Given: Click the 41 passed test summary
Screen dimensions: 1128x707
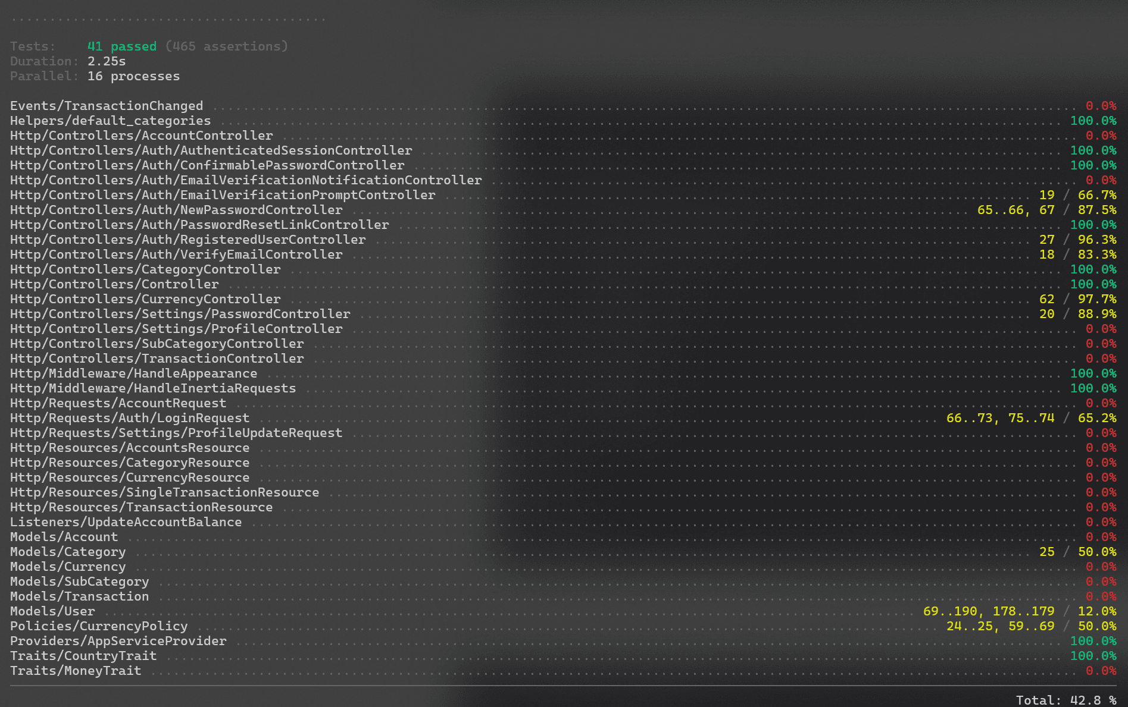Looking at the screenshot, I should 121,46.
